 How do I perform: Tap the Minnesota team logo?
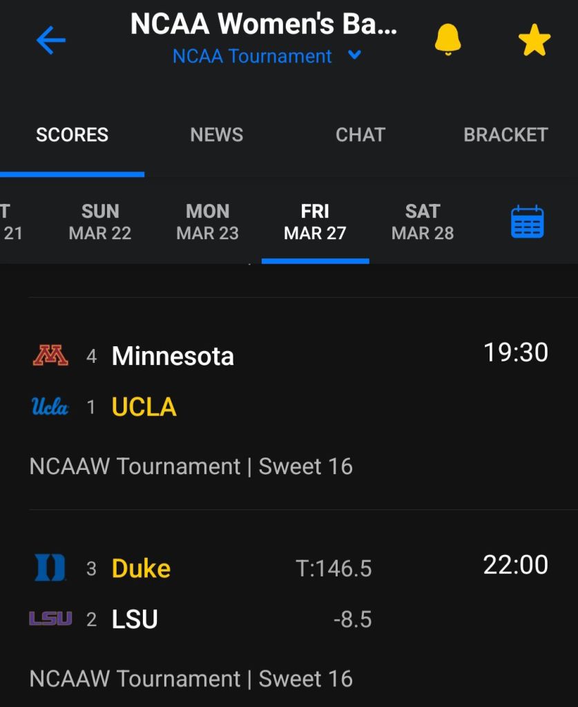coord(50,356)
